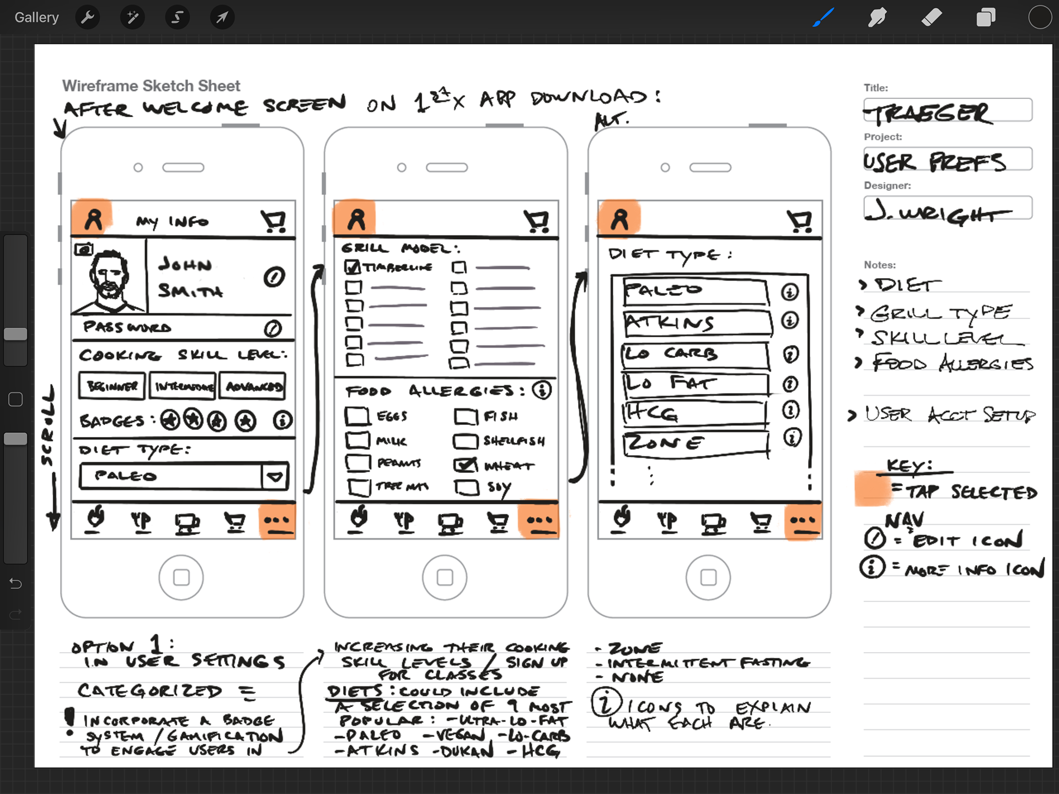Select the Brush tool
This screenshot has height=794, width=1059.
coord(823,18)
